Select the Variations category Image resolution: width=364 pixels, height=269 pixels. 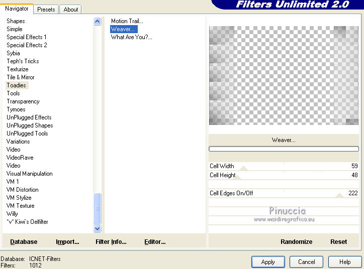(18, 142)
